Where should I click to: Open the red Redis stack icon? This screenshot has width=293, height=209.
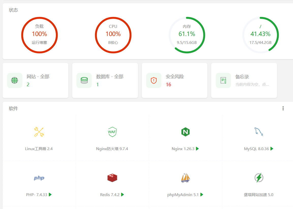point(112,178)
